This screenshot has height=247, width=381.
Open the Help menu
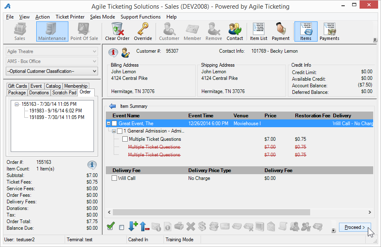tap(171, 17)
